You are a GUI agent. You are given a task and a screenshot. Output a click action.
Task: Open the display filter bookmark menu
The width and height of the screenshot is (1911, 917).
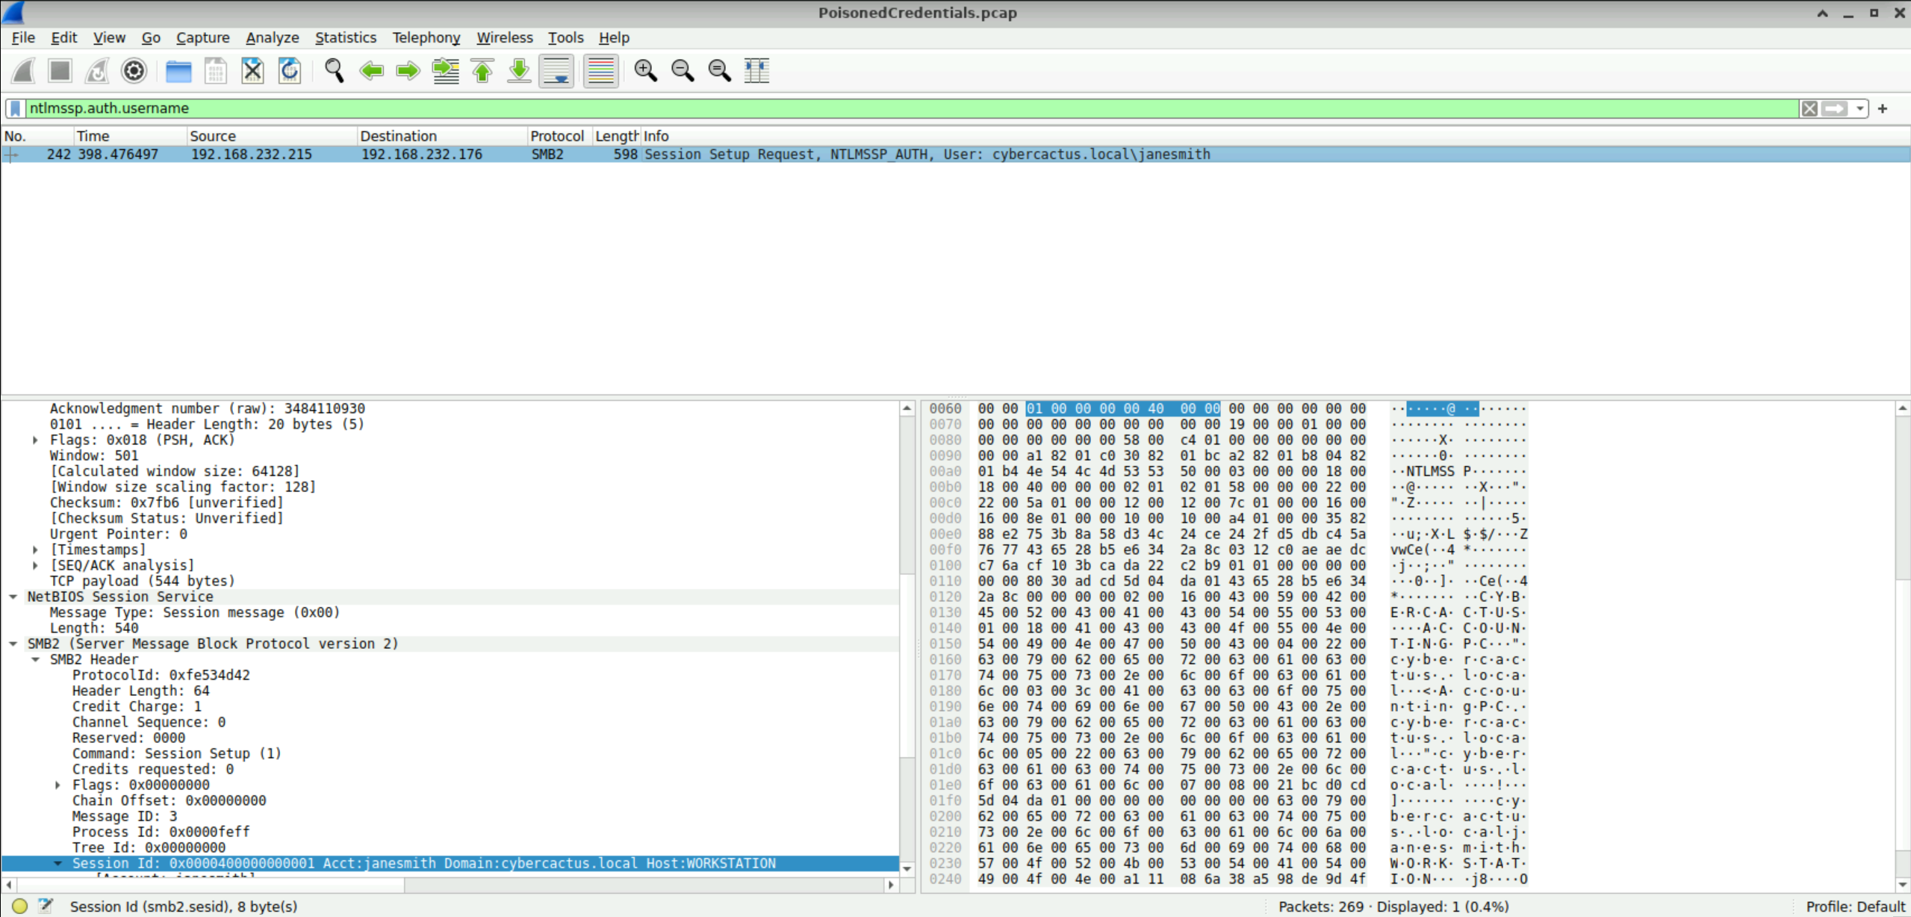pos(15,109)
